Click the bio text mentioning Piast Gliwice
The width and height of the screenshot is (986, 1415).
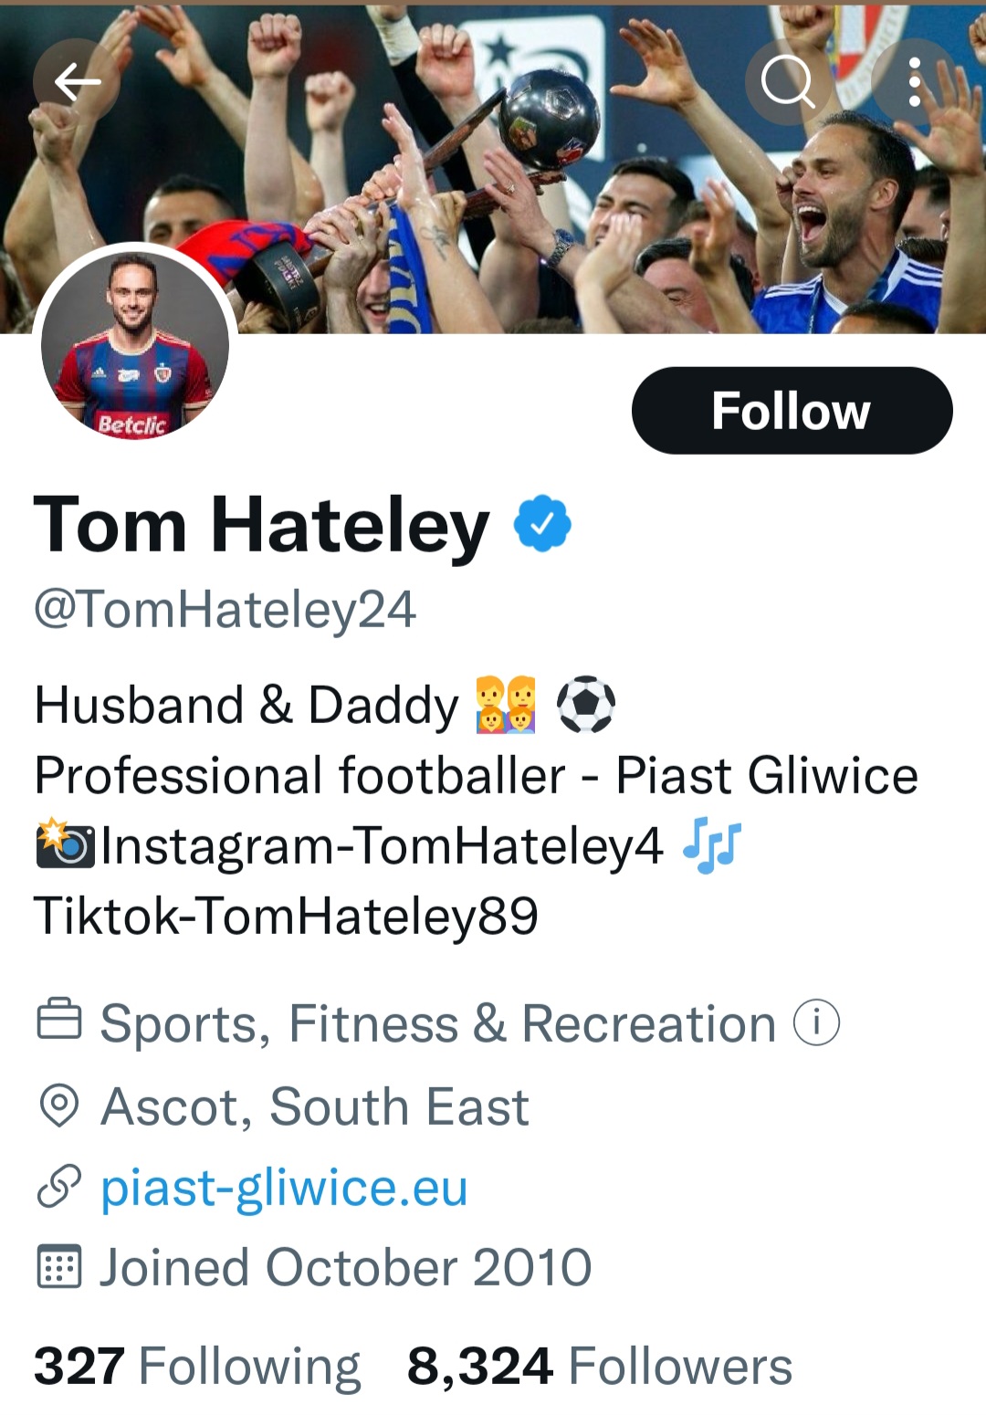coord(475,776)
